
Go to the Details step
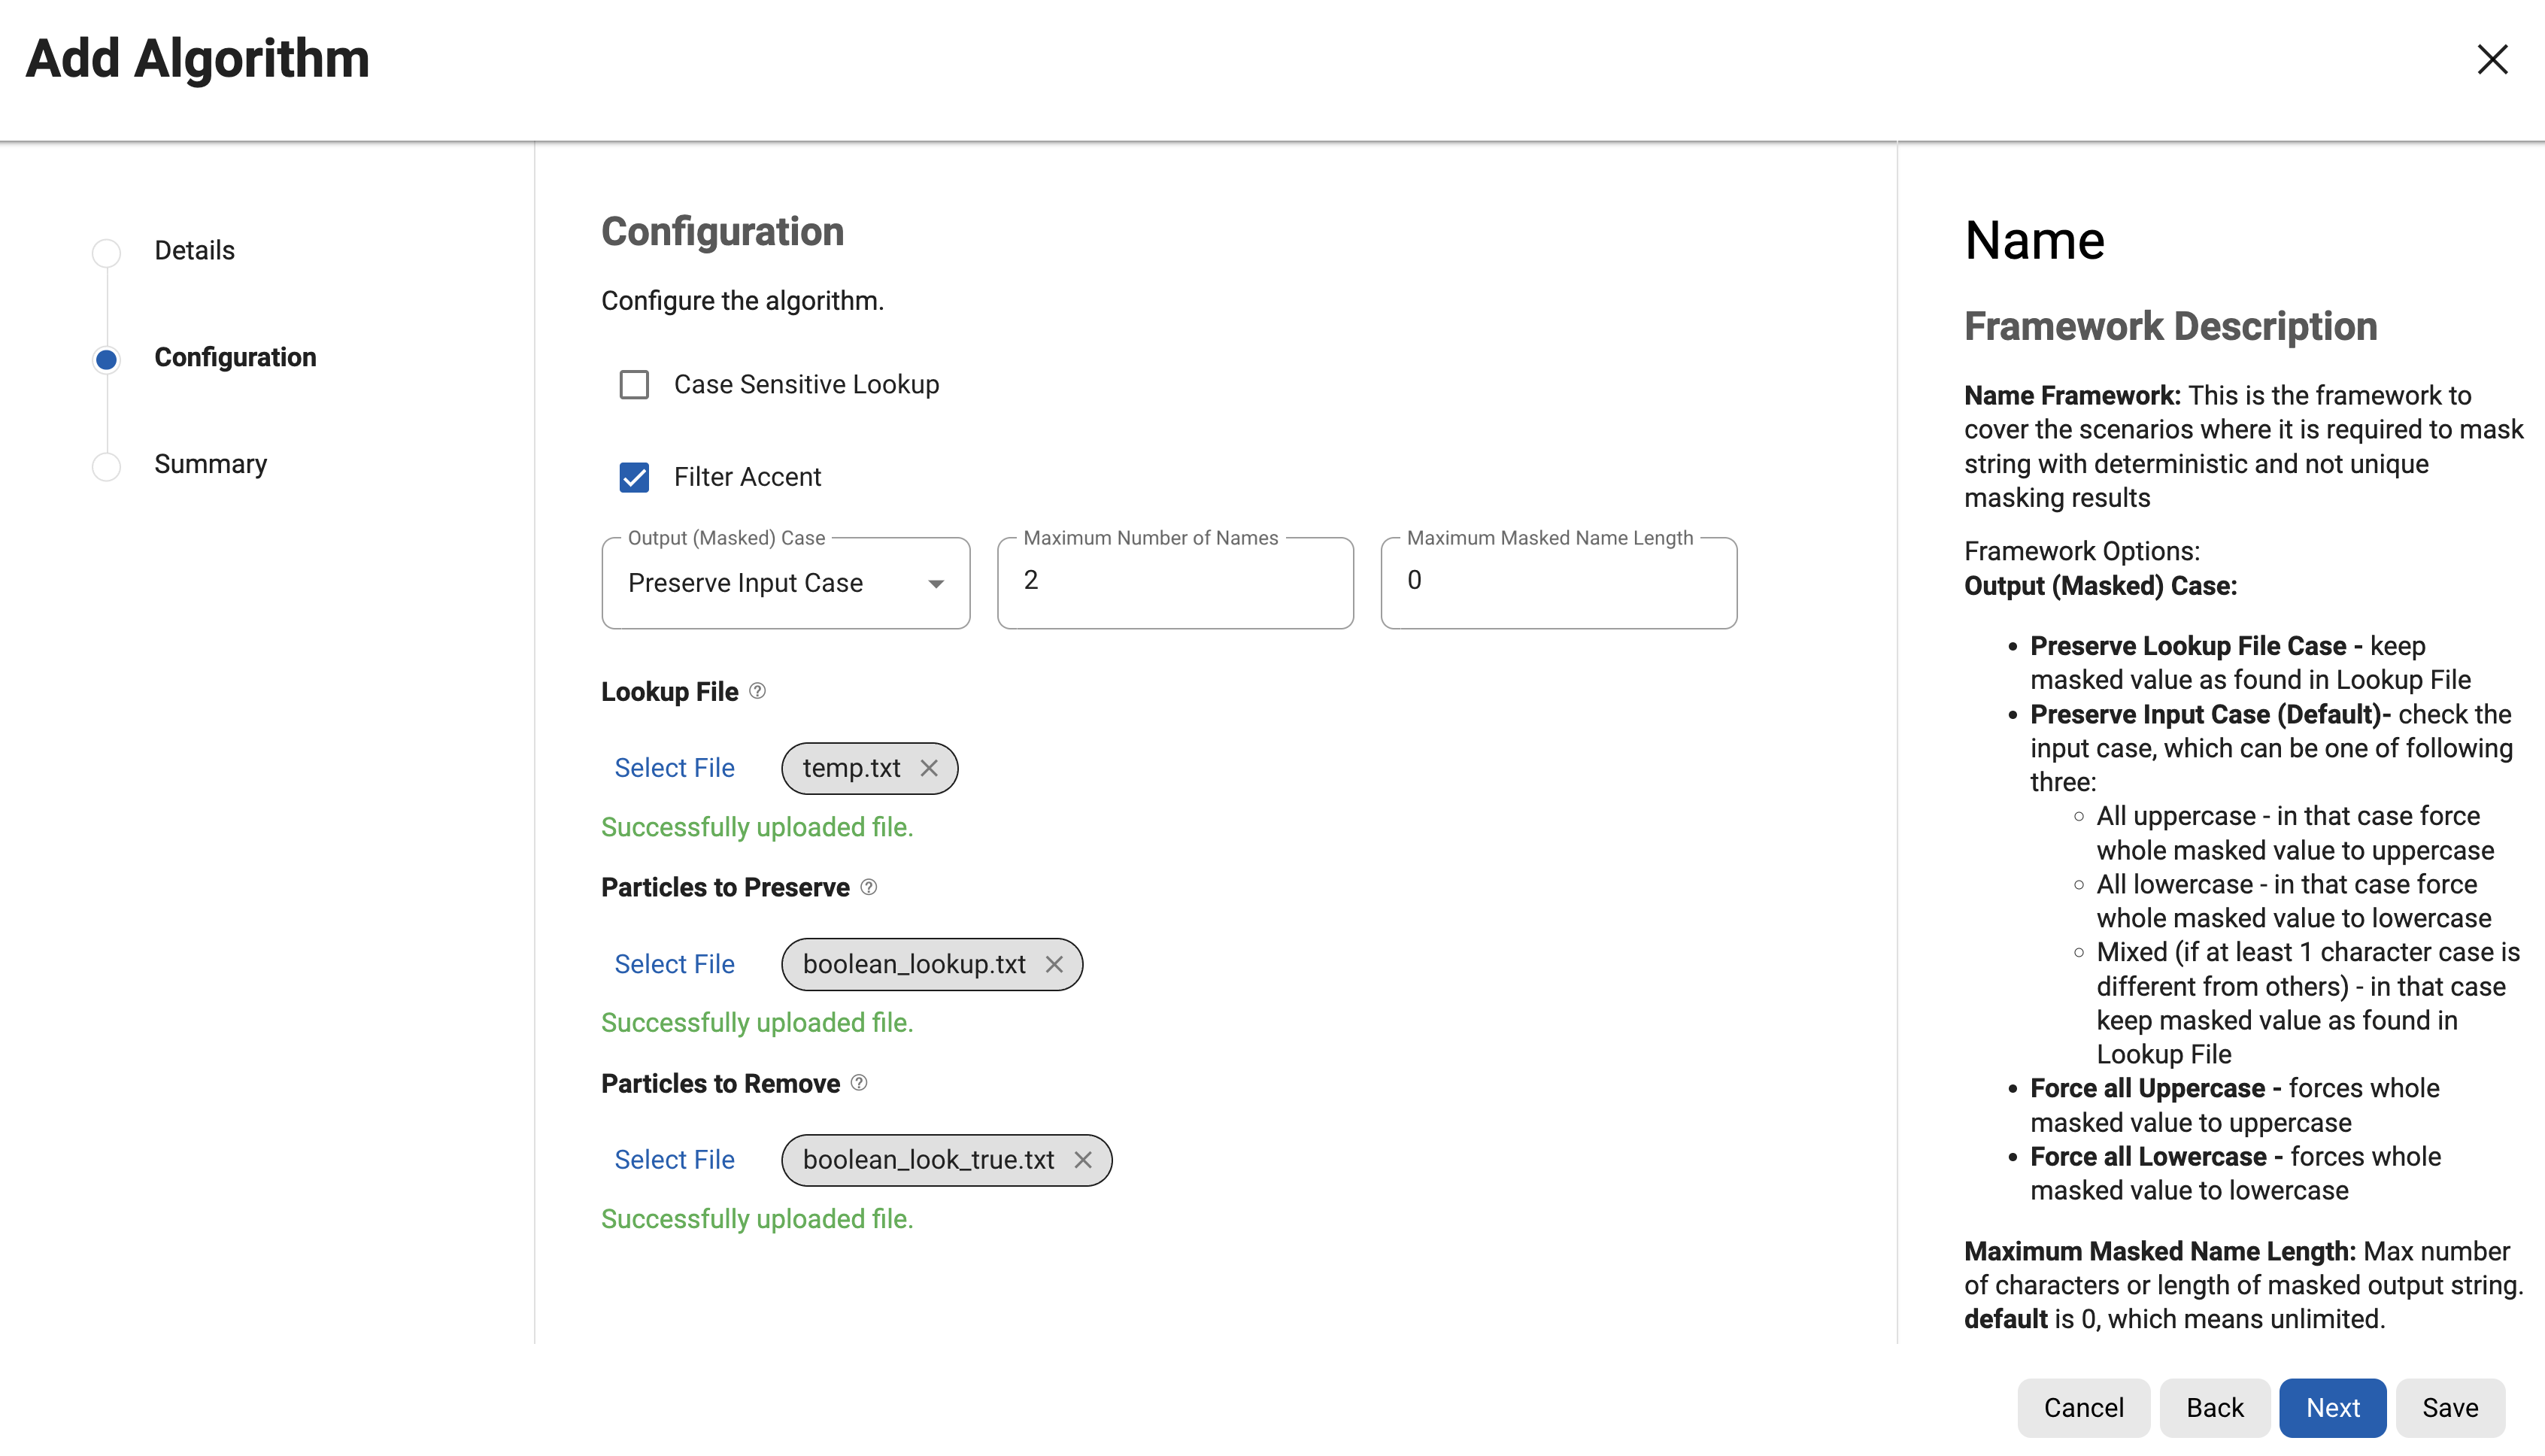tap(194, 250)
